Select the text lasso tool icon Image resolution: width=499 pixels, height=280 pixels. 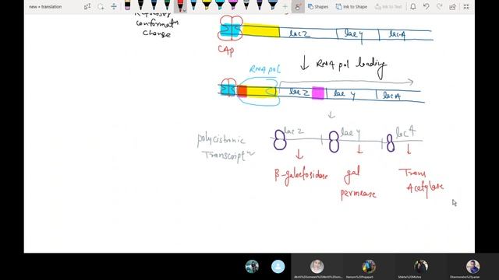tap(87, 6)
